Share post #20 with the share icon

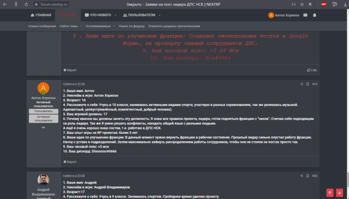pos(302,176)
